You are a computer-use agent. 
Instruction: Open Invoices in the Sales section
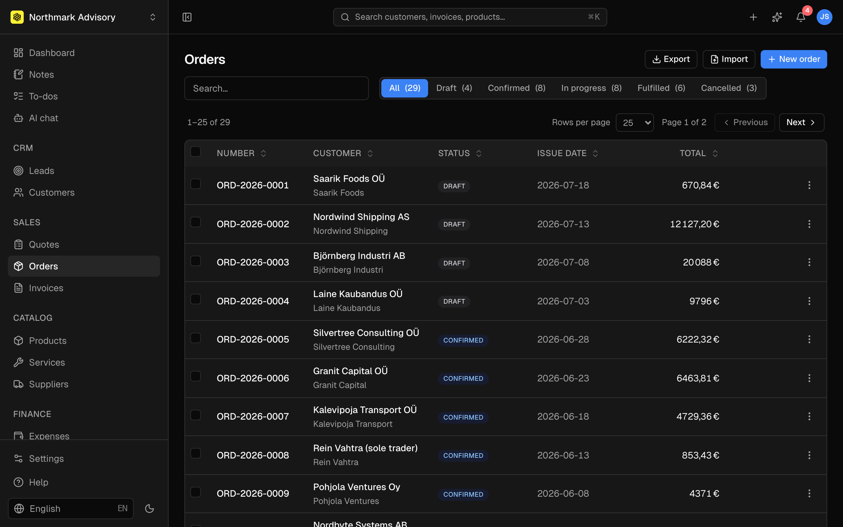(x=84, y=288)
